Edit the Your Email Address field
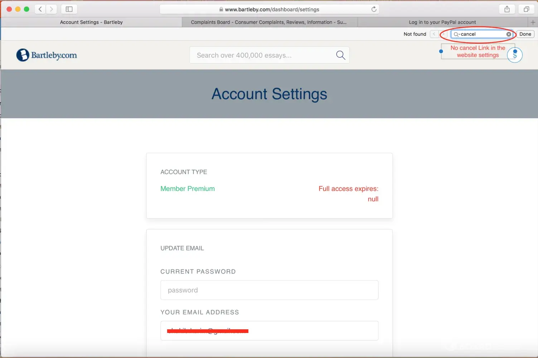The width and height of the screenshot is (538, 358). point(269,330)
